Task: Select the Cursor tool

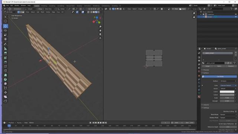Action: pos(6,21)
